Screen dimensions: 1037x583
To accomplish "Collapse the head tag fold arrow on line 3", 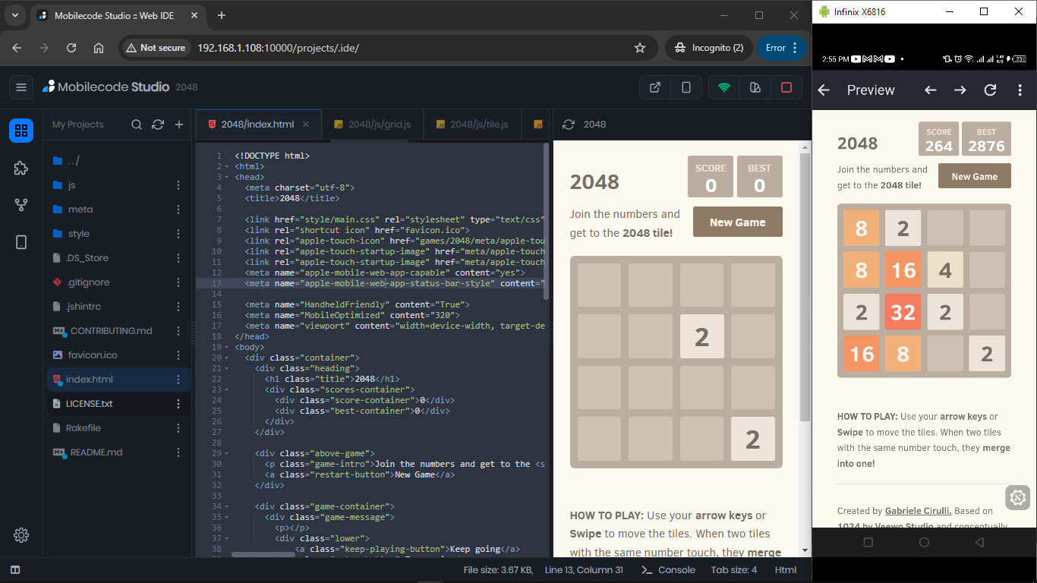I will point(228,177).
